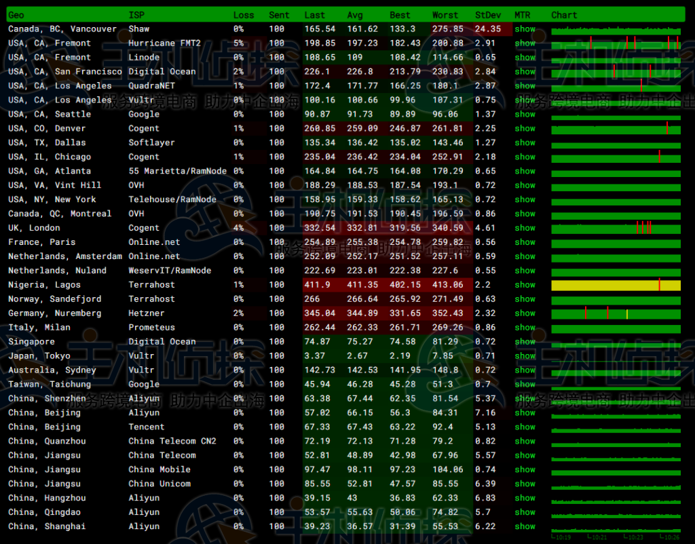Open MTR link for Singapore Digital Ocean
Viewport: 695px width, 544px height.
pos(525,342)
